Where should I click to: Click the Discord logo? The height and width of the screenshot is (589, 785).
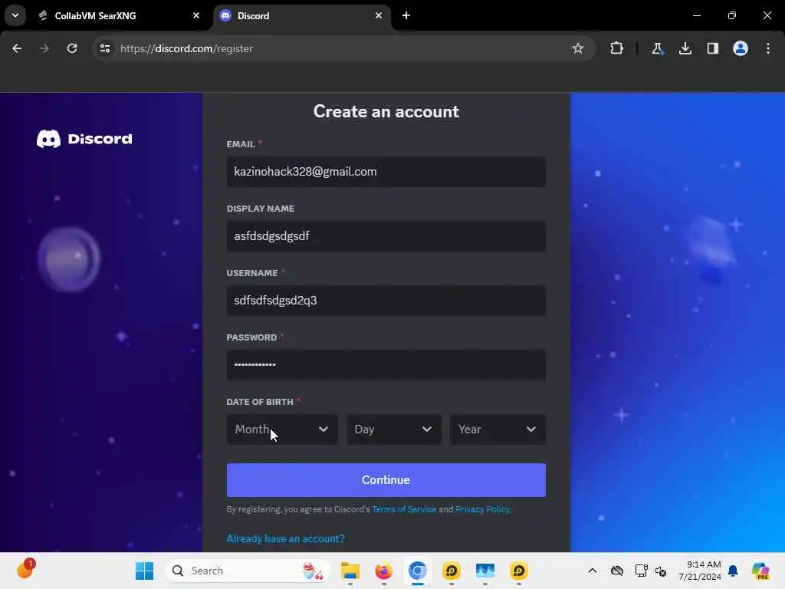84,139
